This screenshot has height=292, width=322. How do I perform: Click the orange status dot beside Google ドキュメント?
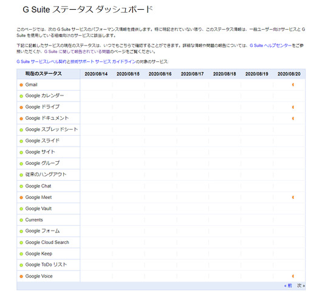click(21, 119)
